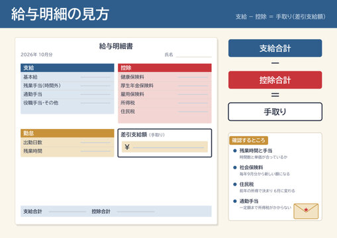This screenshot has height=238, width=337.
Task: Click the 通勤手当 checklist item
Action: tap(262, 204)
